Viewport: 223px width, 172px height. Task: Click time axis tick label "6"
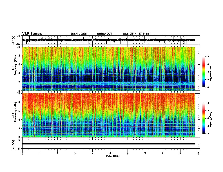pos(128,153)
